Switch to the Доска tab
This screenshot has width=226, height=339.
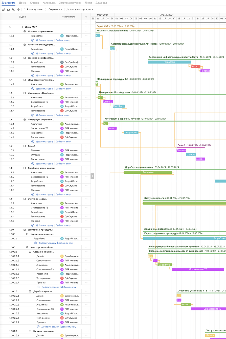point(22,3)
